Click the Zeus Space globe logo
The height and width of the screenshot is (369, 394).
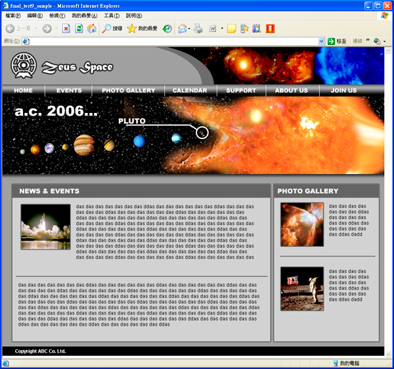(x=24, y=66)
